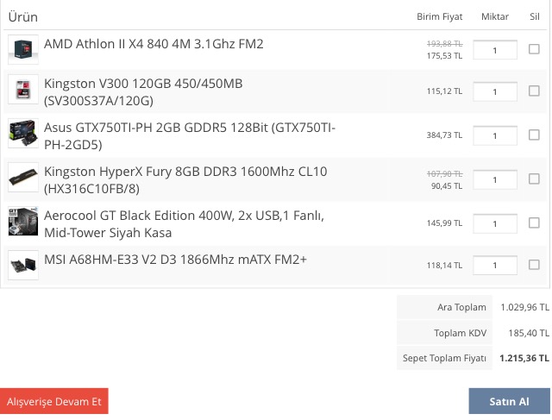Click the AMD Athlon II X4 product thumbnail
The width and height of the screenshot is (552, 420).
22,48
